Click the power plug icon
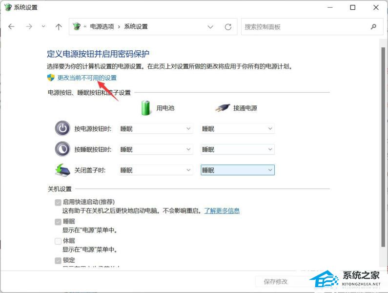 pyautogui.click(x=222, y=108)
